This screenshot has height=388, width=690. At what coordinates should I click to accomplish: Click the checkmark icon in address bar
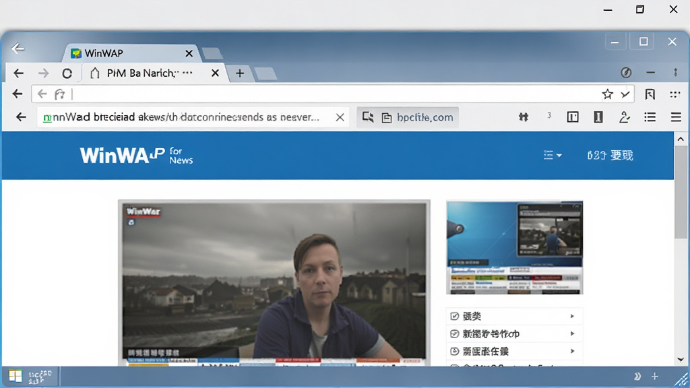(625, 94)
